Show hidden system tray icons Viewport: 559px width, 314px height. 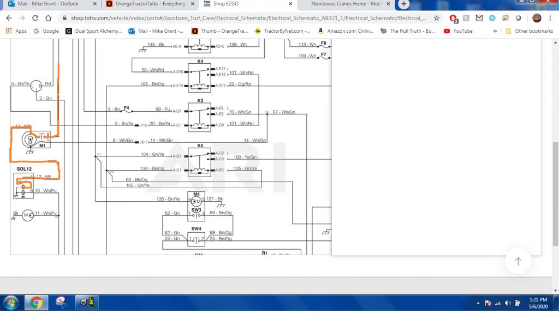479,303
